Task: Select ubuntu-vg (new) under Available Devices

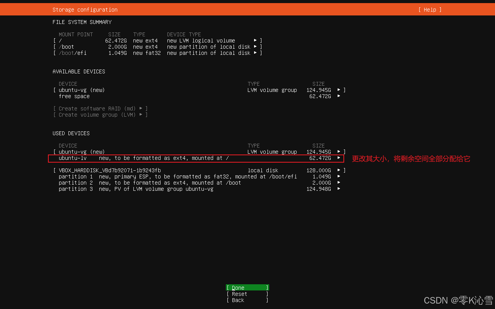Action: pos(82,90)
